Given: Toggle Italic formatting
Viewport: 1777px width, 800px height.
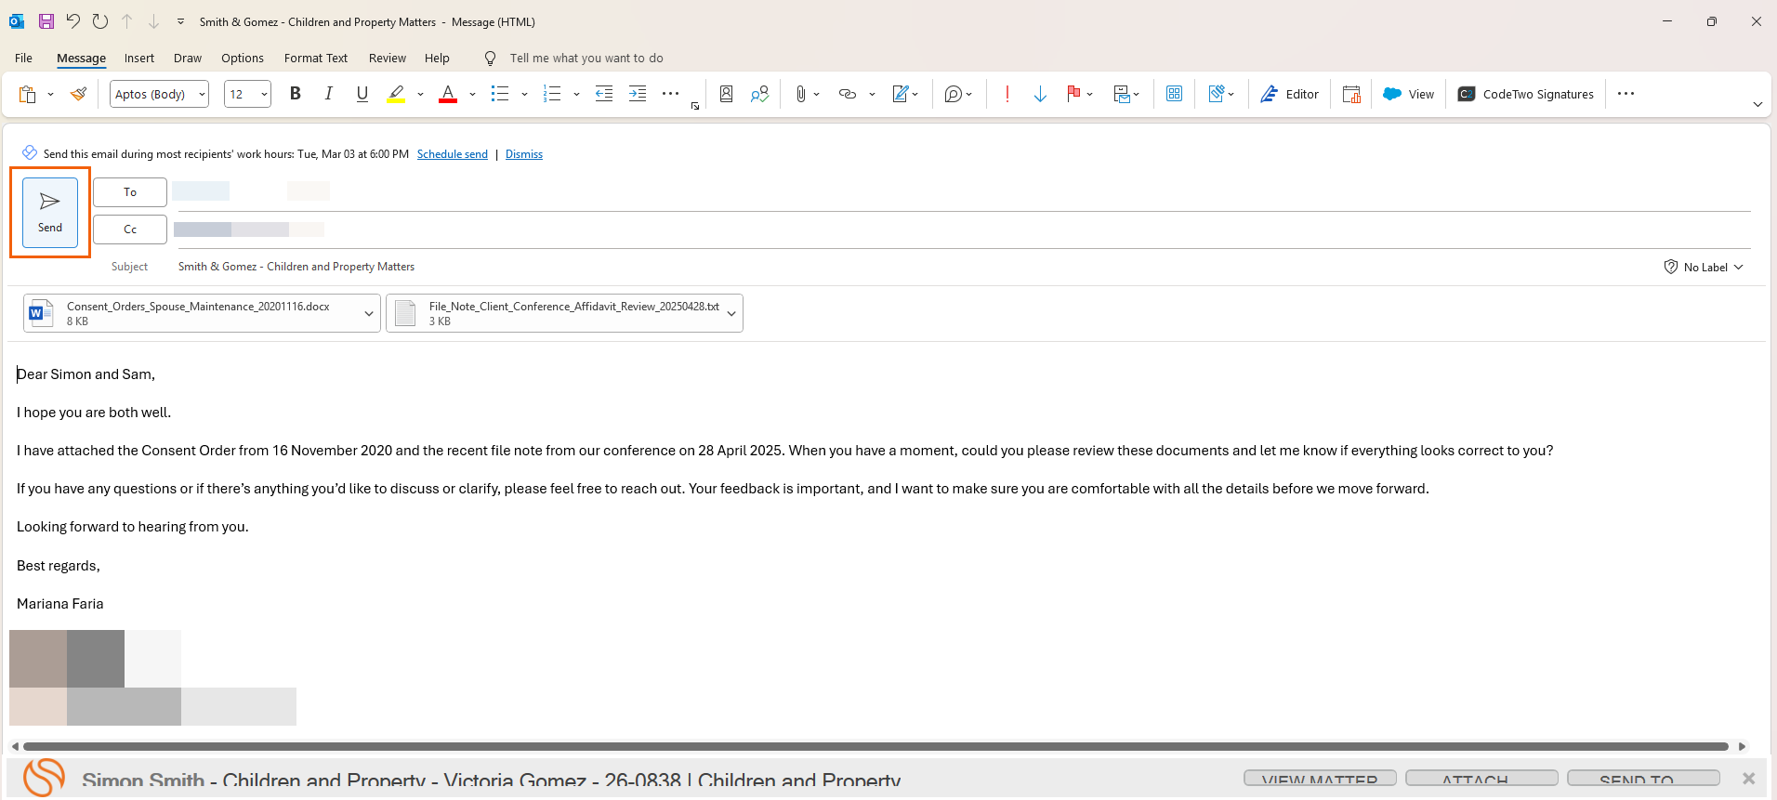Looking at the screenshot, I should (328, 94).
